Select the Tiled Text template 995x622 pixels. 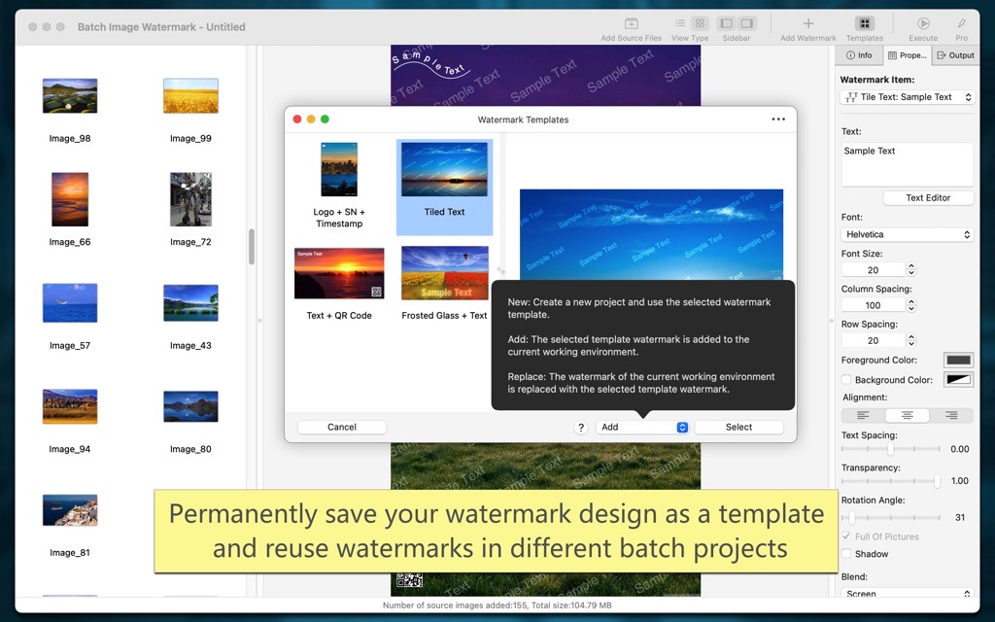444,188
